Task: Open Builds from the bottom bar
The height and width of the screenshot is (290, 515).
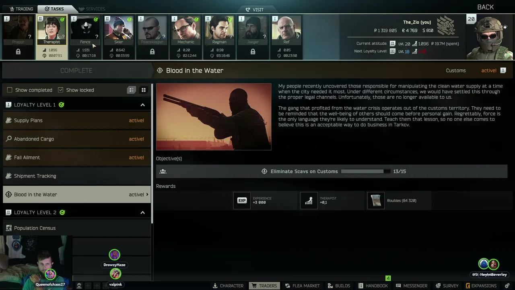Action: tap(339, 286)
